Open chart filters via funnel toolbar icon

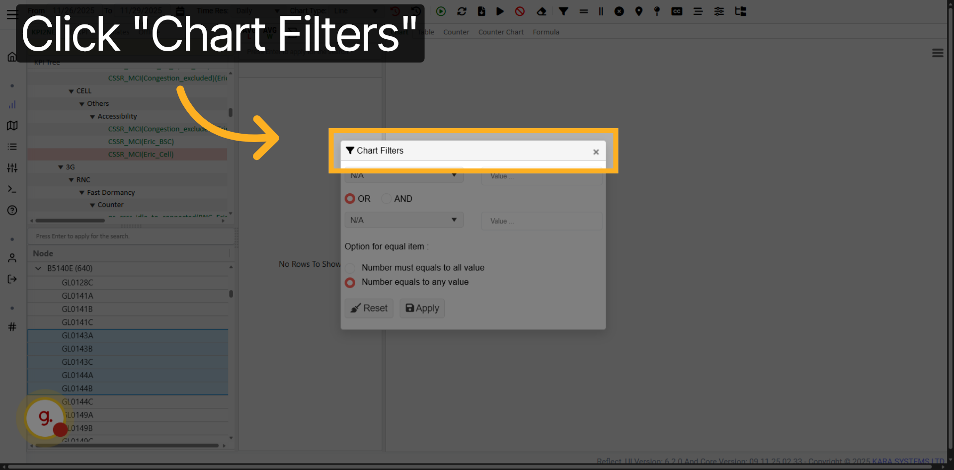coord(563,11)
